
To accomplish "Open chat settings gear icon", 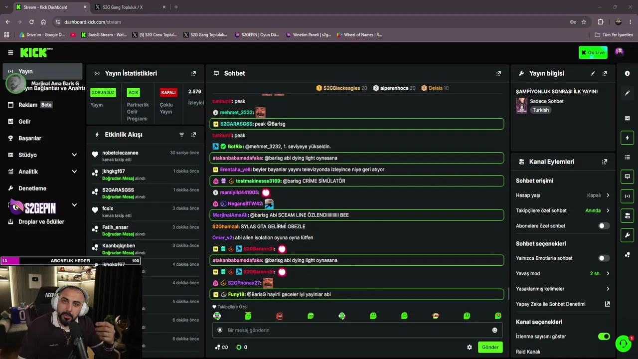I will pyautogui.click(x=469, y=348).
